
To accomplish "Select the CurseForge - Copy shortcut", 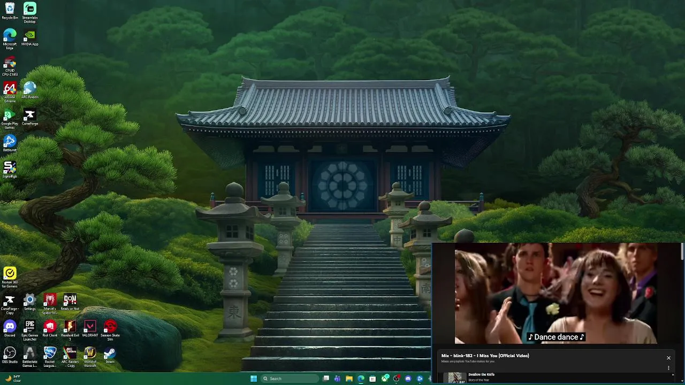I will click(10, 304).
